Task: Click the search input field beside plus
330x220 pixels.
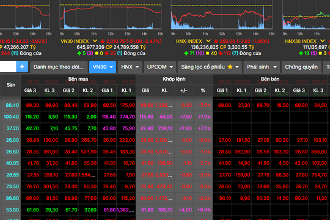Action: (x=8, y=67)
